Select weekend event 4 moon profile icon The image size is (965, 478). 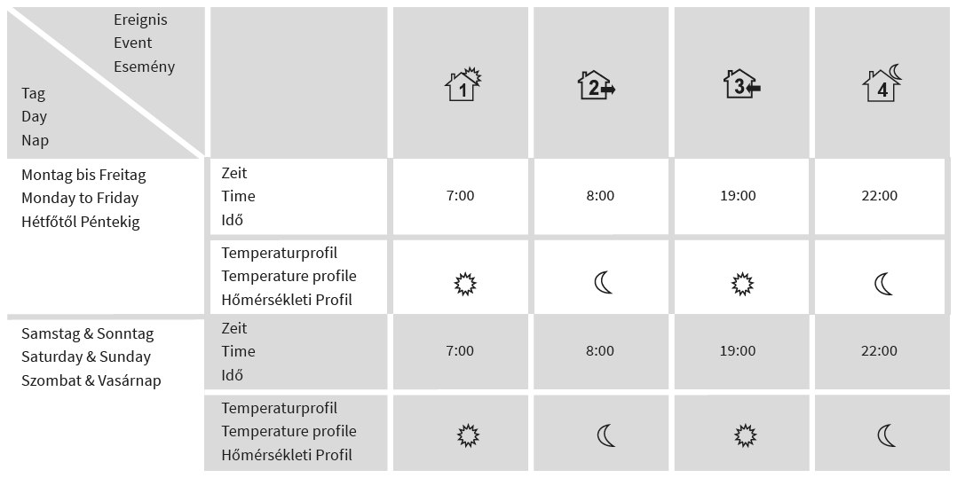tap(887, 435)
